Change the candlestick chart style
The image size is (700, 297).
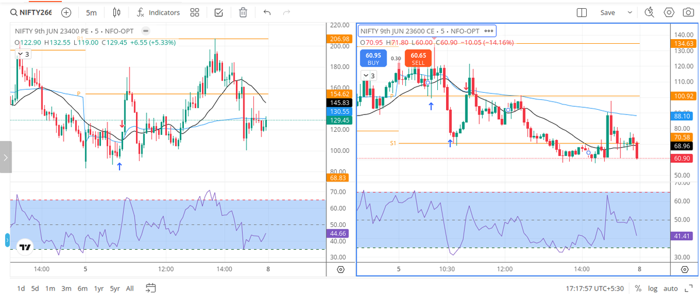(117, 12)
